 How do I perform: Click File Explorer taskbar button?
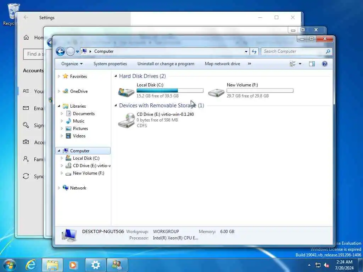tap(52, 265)
